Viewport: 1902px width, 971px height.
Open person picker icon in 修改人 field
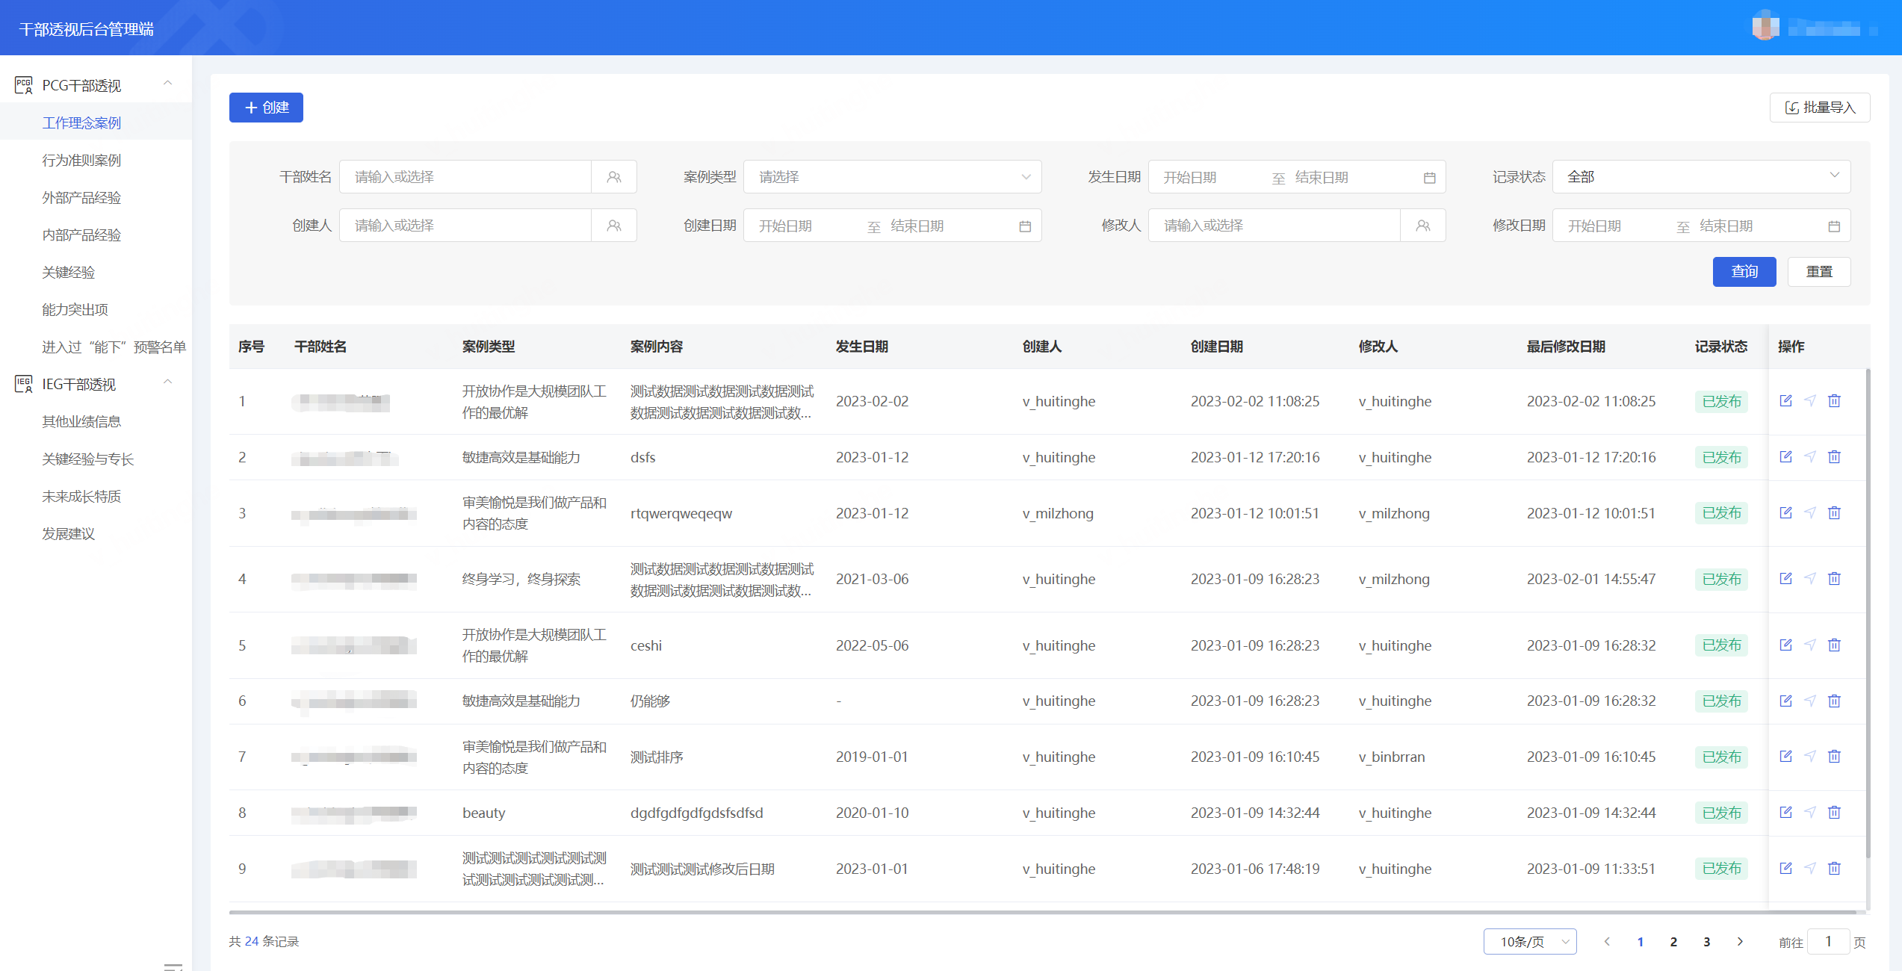click(1423, 226)
